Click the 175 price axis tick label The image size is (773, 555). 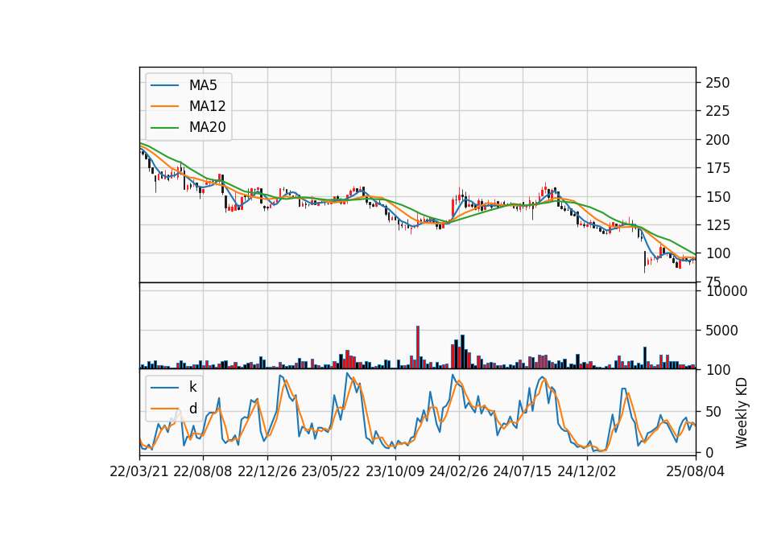[x=717, y=168]
